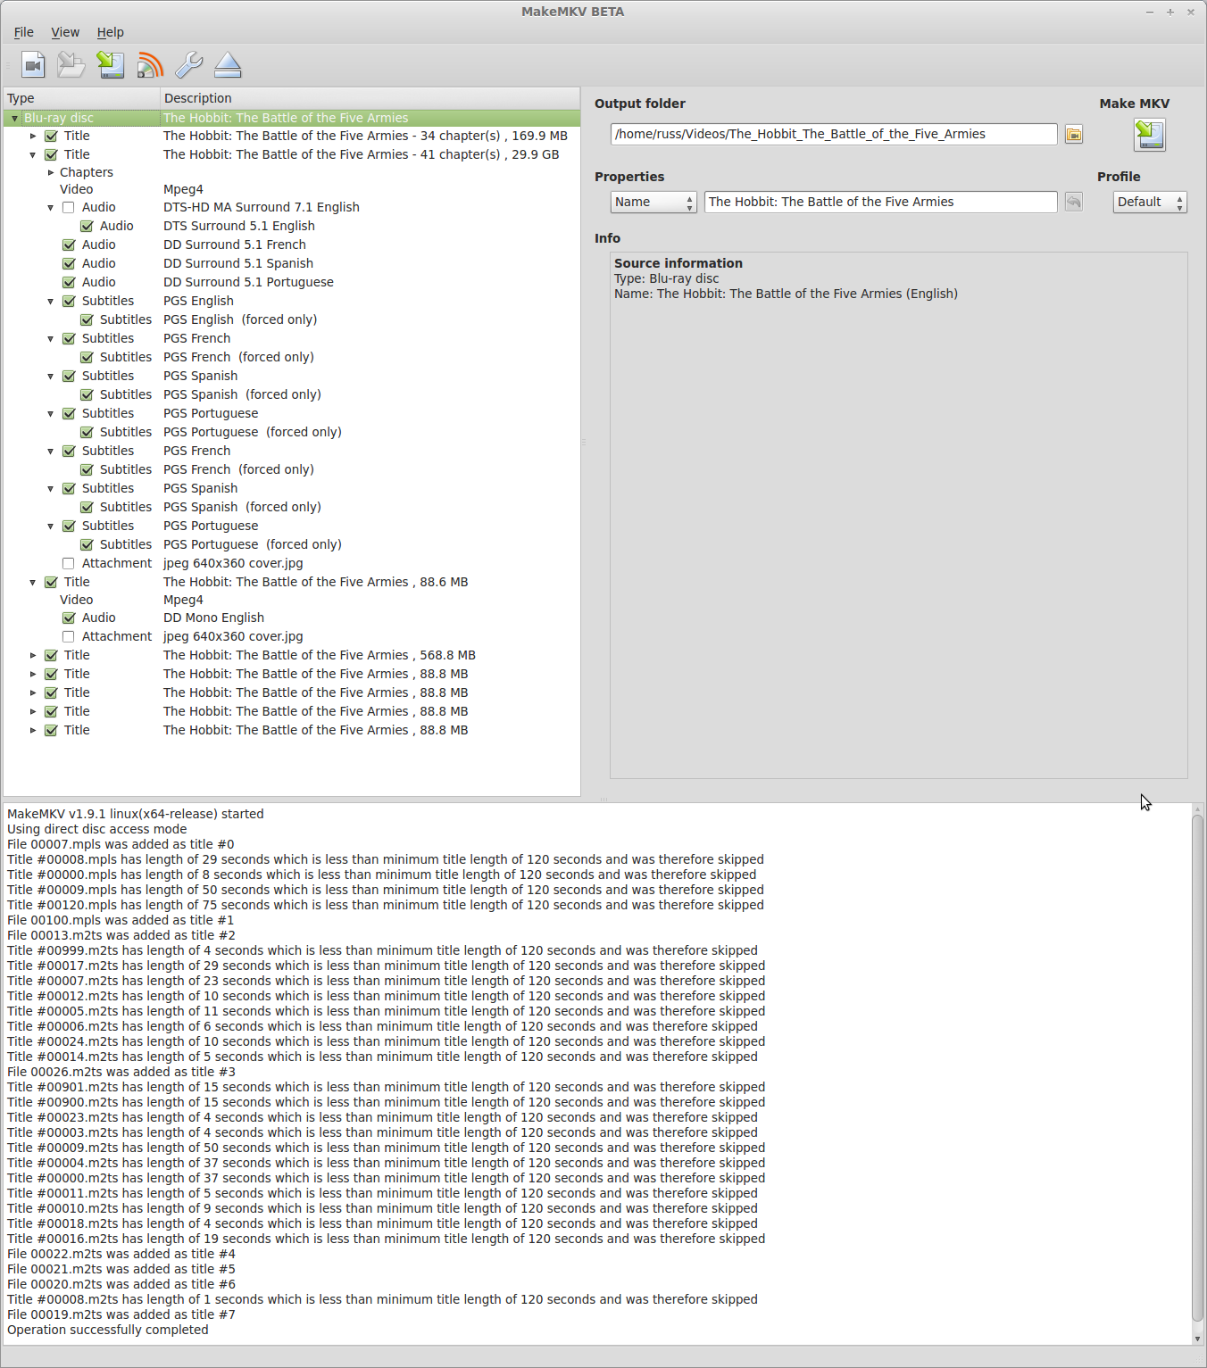The height and width of the screenshot is (1368, 1207).
Task: Uncheck PGS English subtitles checkbox
Action: 69,302
